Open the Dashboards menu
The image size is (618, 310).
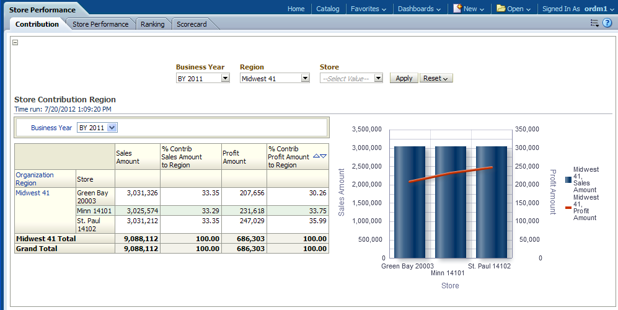click(x=419, y=9)
